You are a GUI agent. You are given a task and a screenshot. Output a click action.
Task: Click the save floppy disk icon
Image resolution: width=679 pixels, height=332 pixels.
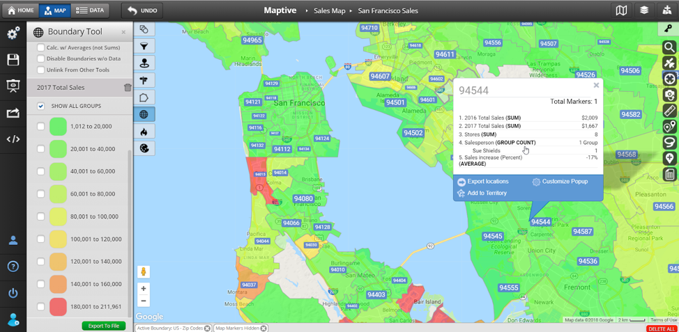tap(13, 60)
